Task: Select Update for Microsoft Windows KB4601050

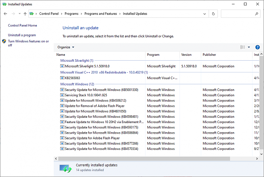Action: (x=159, y=111)
